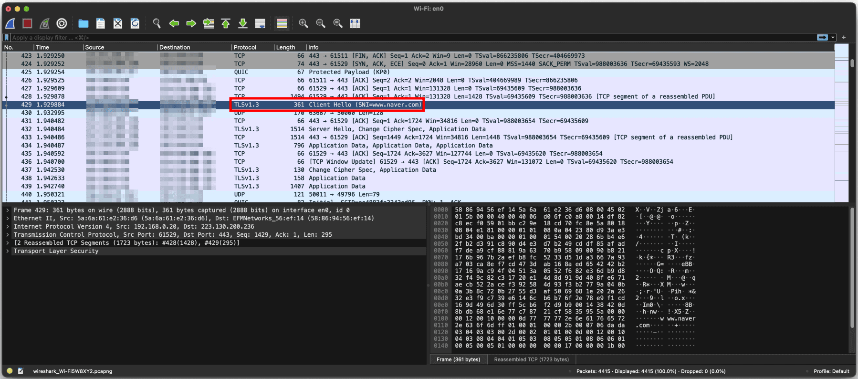Zoom in on packet list text

tap(303, 23)
